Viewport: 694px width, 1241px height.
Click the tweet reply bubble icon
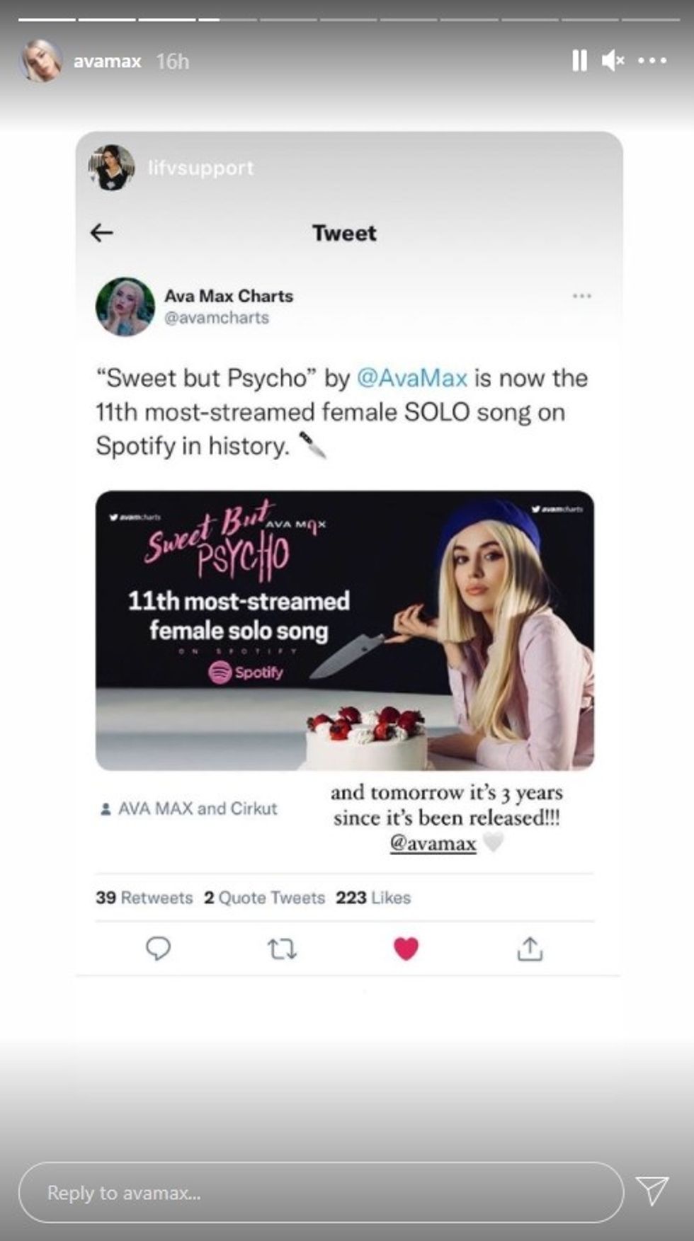tap(158, 949)
